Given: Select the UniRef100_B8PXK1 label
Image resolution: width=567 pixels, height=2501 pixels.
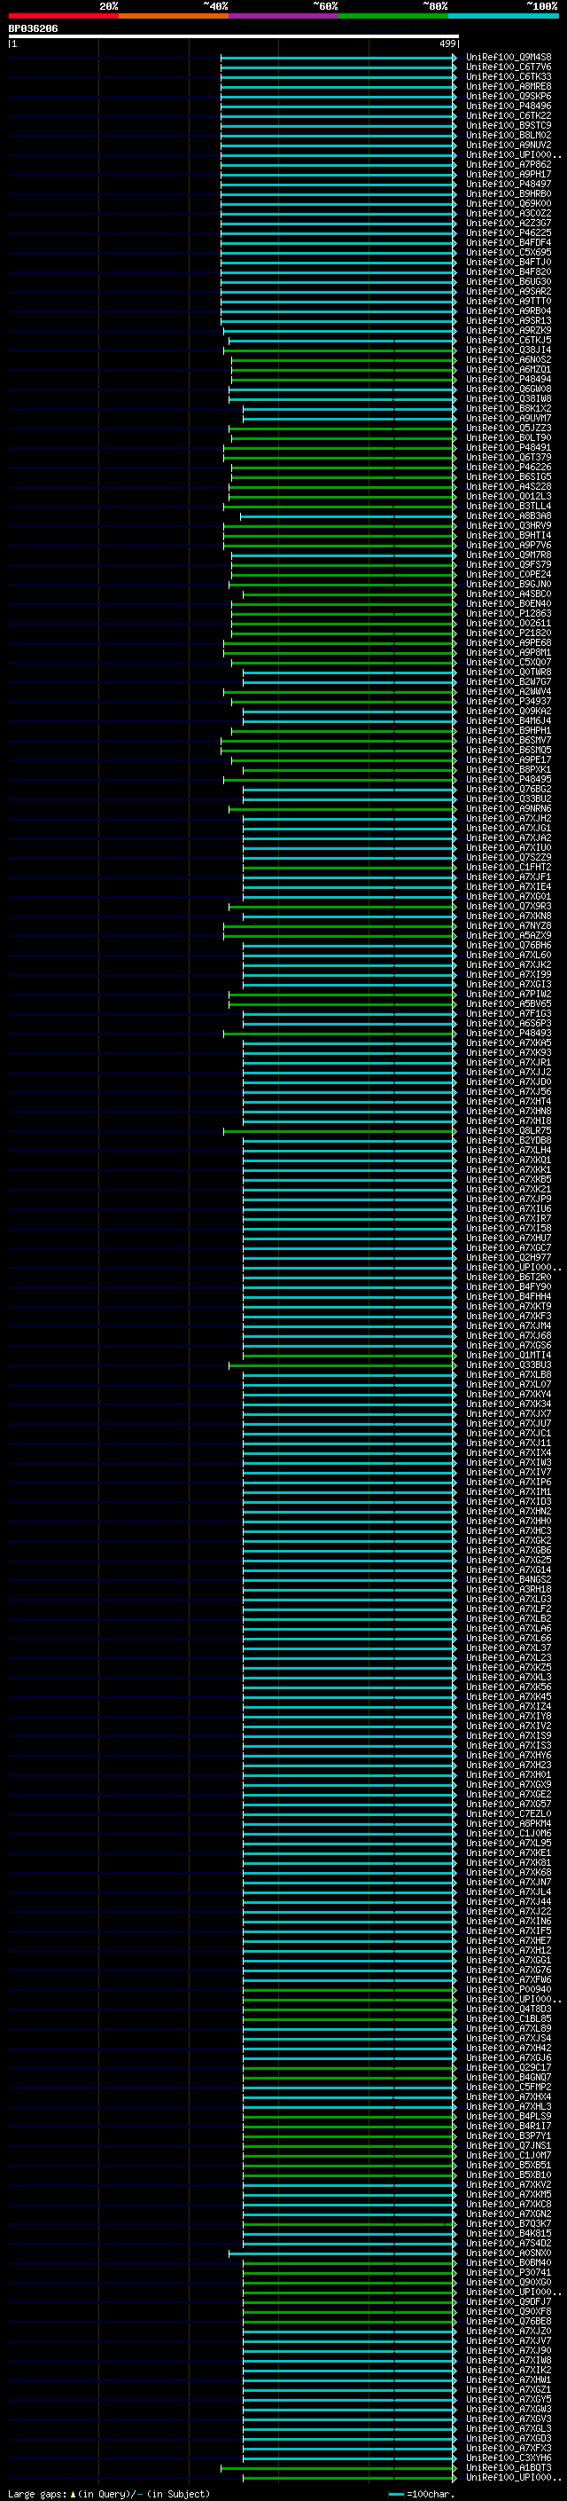Looking at the screenshot, I should pyautogui.click(x=508, y=770).
